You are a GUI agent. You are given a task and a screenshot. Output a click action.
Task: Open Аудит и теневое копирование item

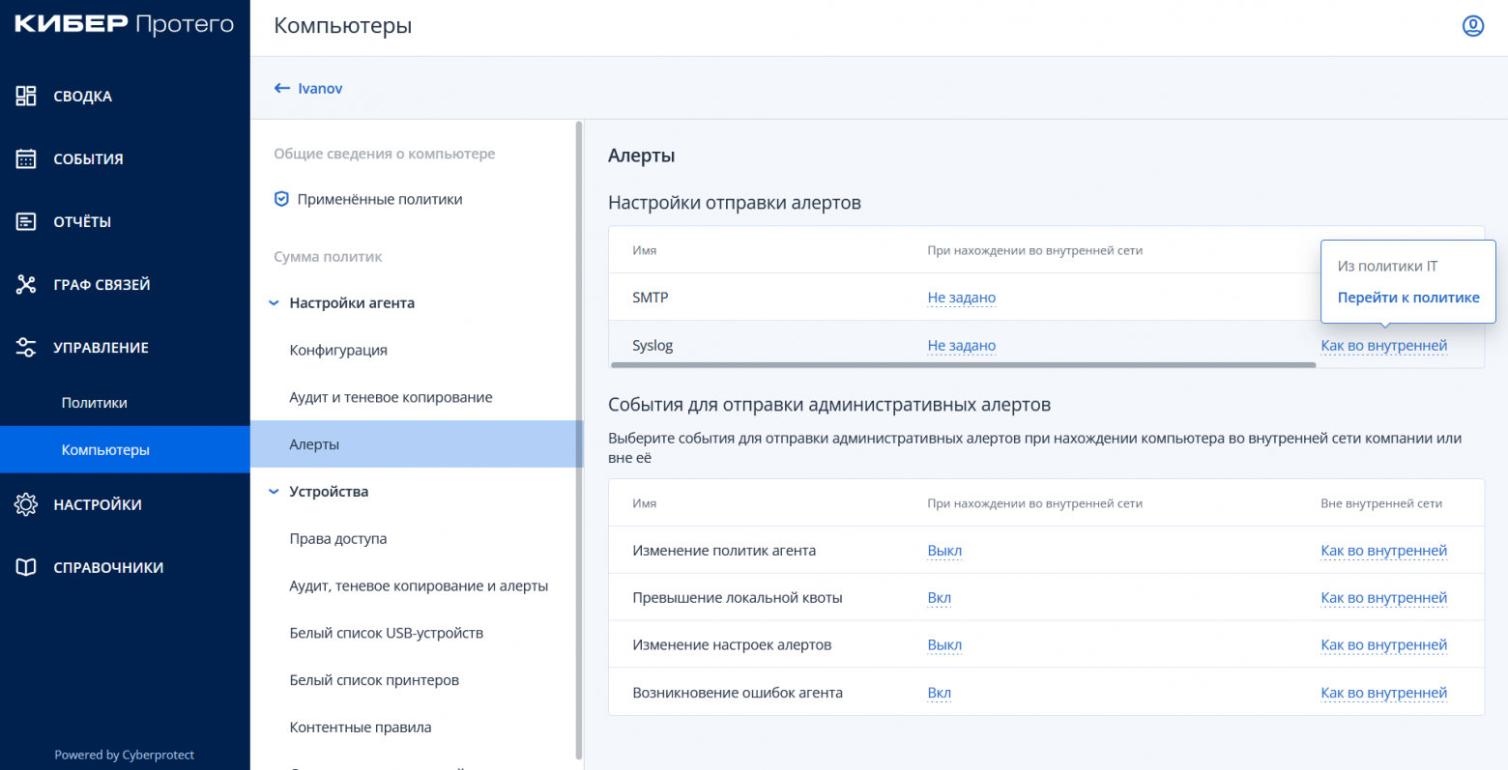point(391,397)
